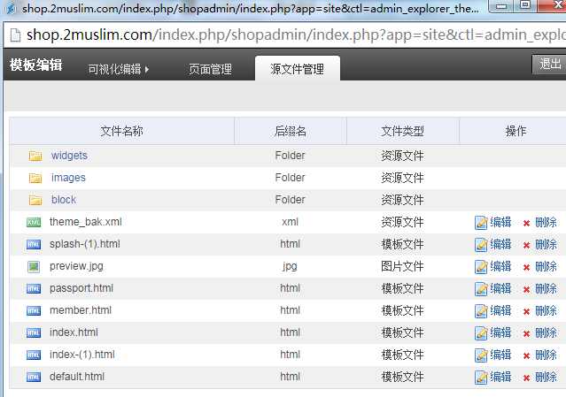Click 编辑 link for default.html
The width and height of the screenshot is (566, 397).
[x=500, y=378]
